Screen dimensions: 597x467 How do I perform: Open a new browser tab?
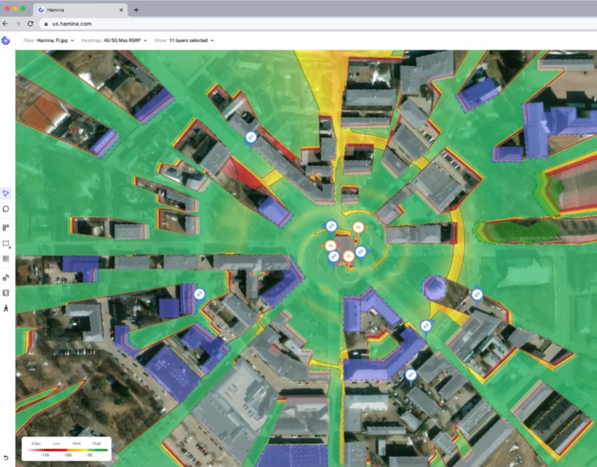coord(136,10)
